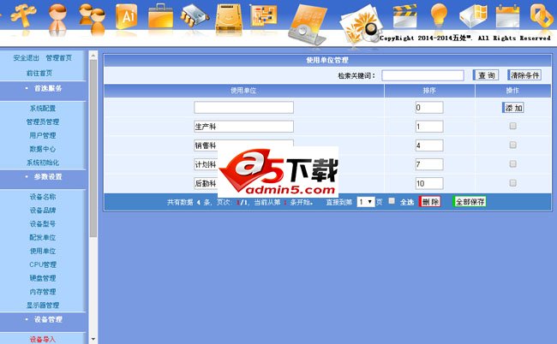Viewport: 557px width, 344px height.
Task: Open 配发单位 in the sidebar
Action: (43, 237)
